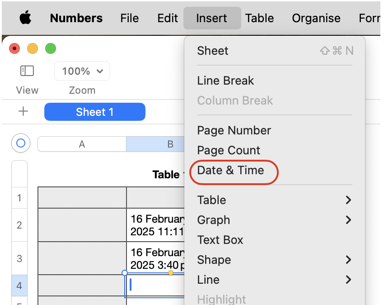Viewport: 384px width, 305px height.
Task: Select row 2 header
Action: 19,225
